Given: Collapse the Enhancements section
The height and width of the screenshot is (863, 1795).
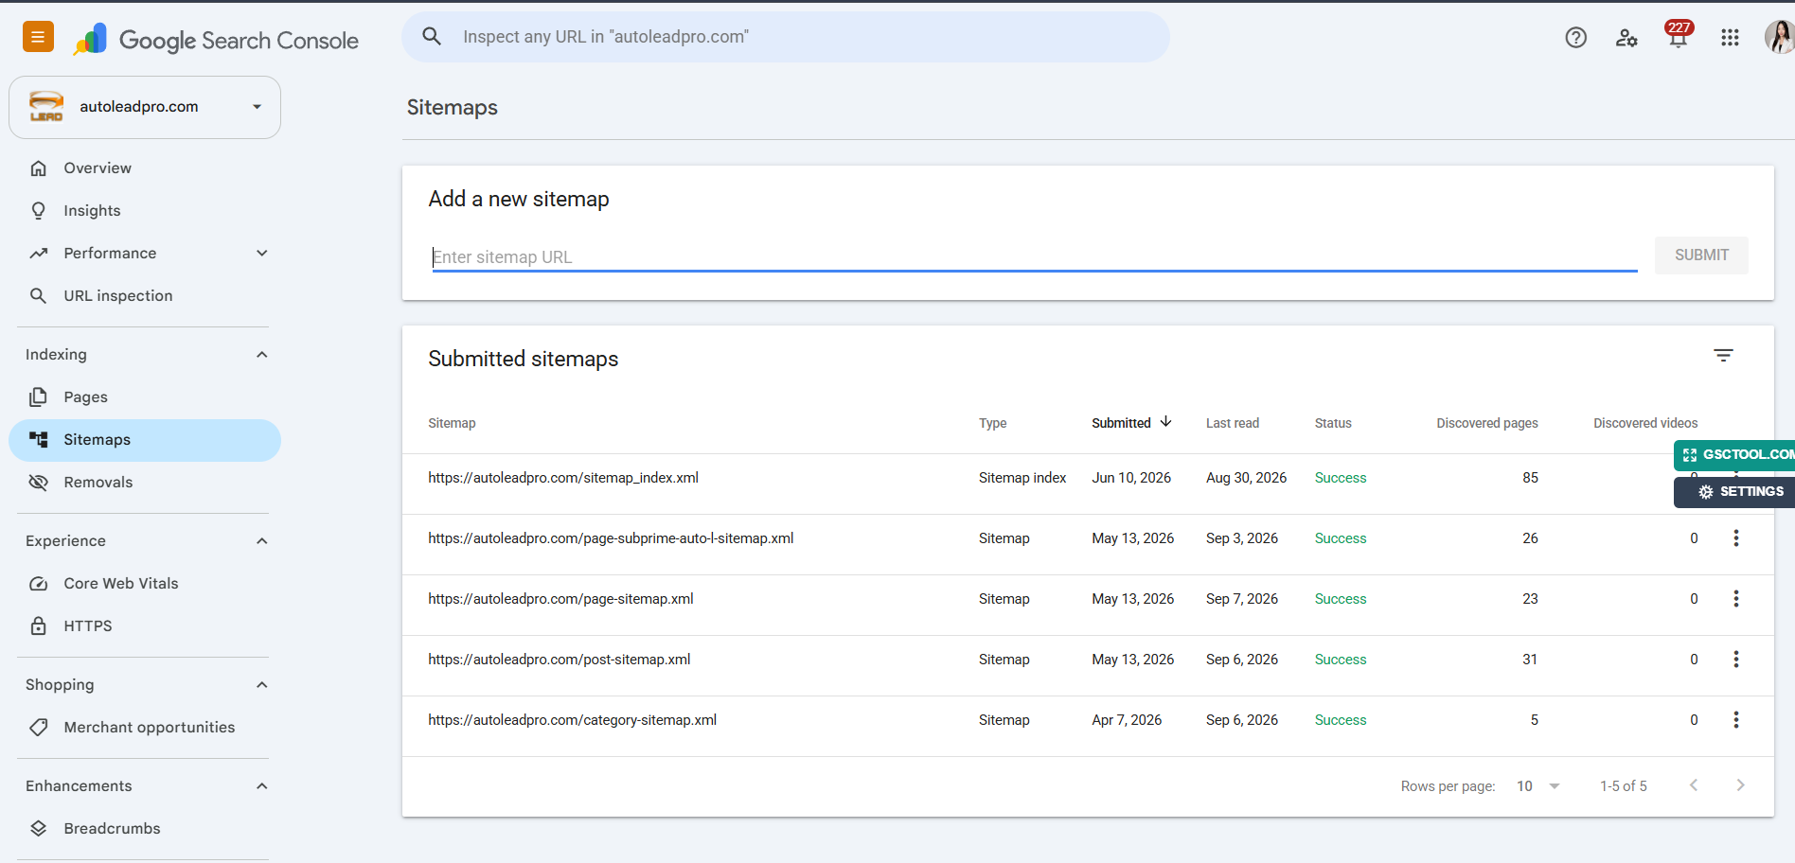Looking at the screenshot, I should (262, 786).
